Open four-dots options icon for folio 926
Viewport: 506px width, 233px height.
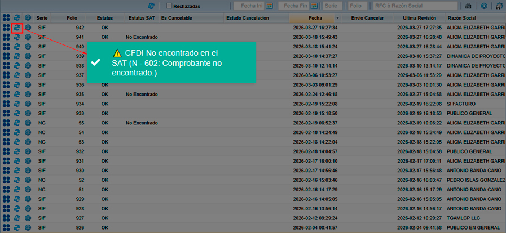coord(6,227)
